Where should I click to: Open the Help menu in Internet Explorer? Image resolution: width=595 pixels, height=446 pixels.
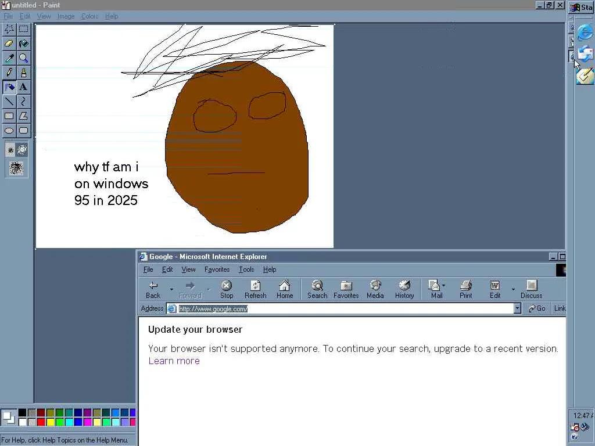[x=270, y=269]
